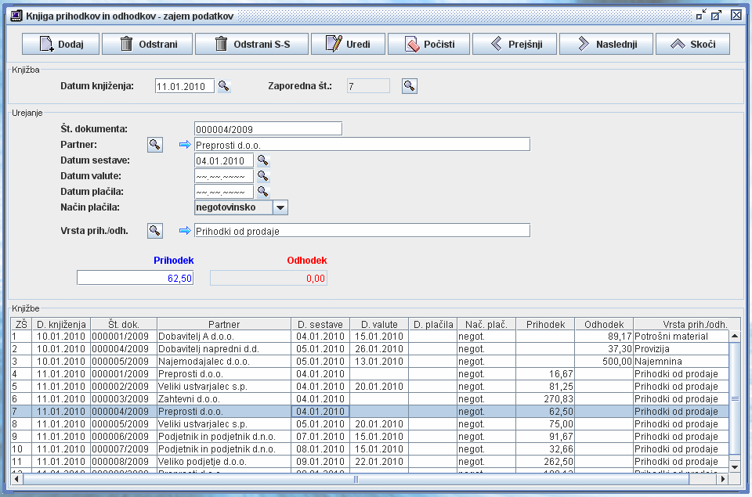Open date picker for Datum plačila
Viewport: 752px width, 497px height.
pos(263,192)
